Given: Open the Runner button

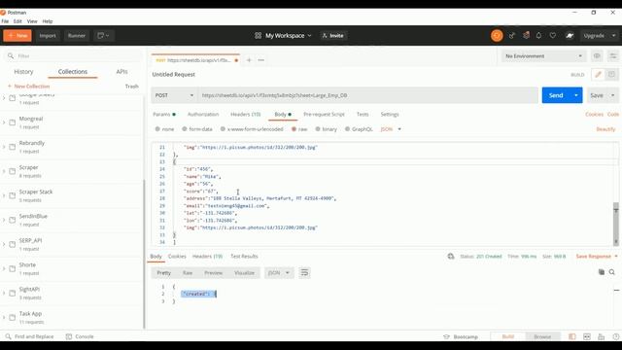Looking at the screenshot, I should [77, 36].
